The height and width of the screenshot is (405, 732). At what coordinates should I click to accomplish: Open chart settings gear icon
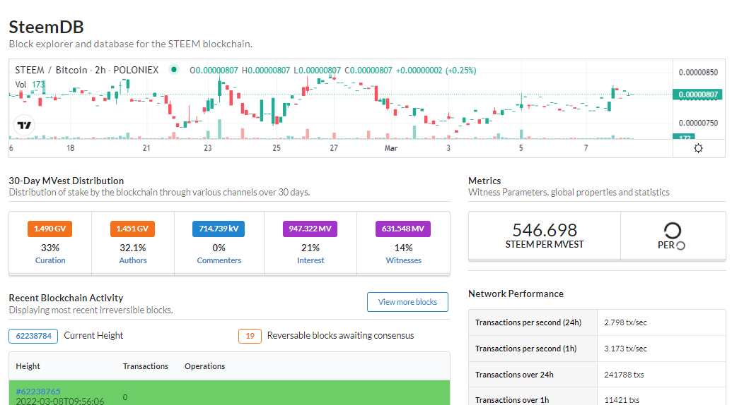click(x=698, y=148)
